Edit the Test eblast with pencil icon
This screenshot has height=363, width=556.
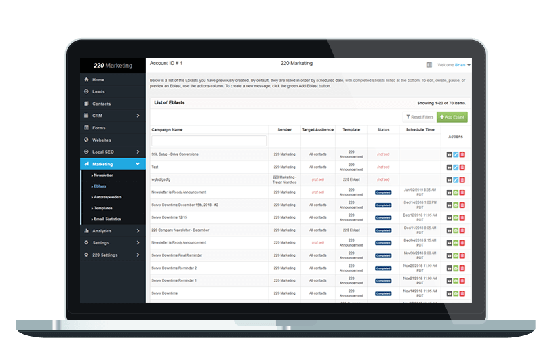coord(456,167)
